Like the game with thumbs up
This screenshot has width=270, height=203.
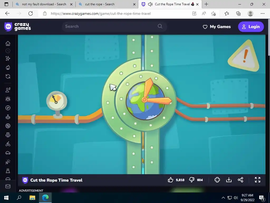point(171,180)
